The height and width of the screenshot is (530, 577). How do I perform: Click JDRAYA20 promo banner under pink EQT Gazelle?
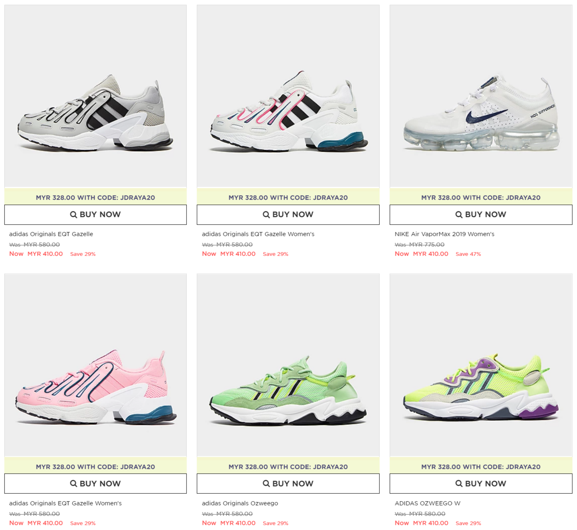95,466
